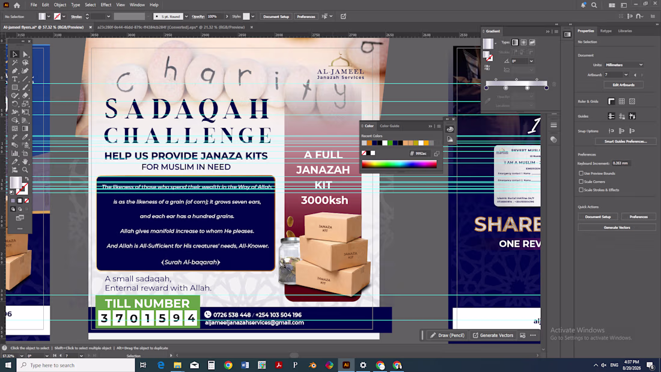Pick the Paintbrush tool
661x372 pixels.
coord(25,87)
